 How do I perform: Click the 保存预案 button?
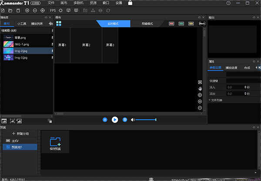pyautogui.click(x=55, y=142)
